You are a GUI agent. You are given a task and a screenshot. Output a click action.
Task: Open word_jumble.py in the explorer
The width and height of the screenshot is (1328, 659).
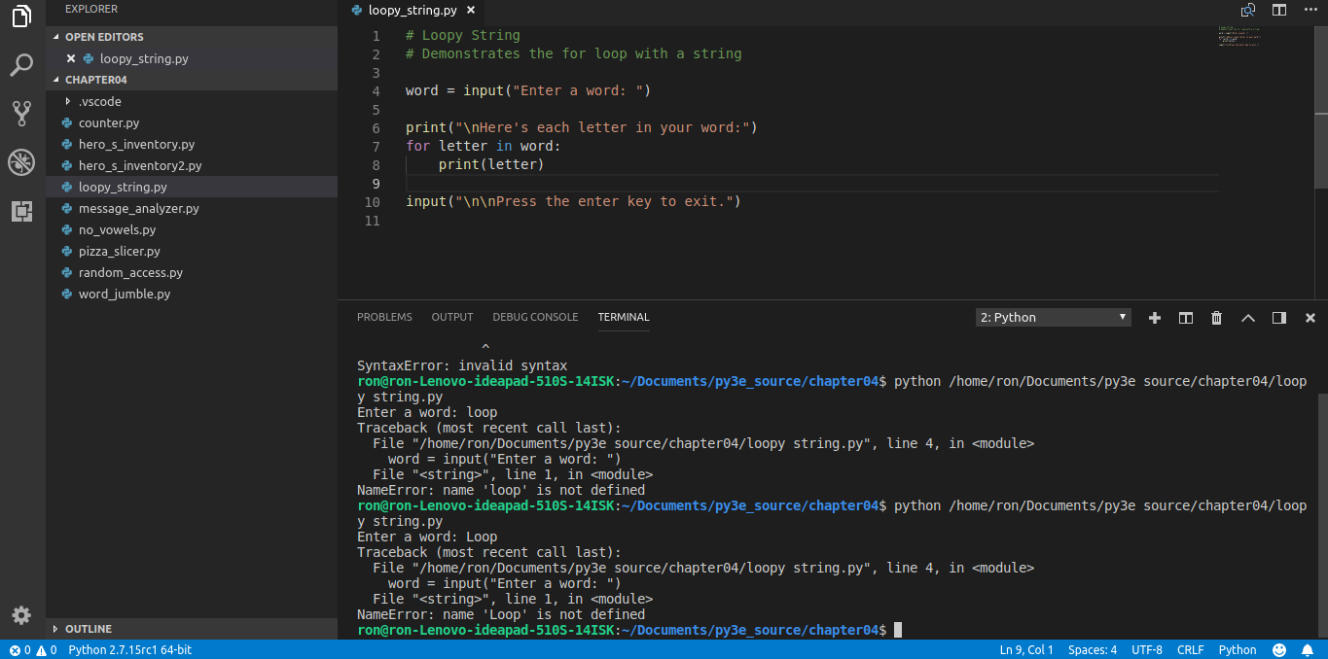[125, 294]
